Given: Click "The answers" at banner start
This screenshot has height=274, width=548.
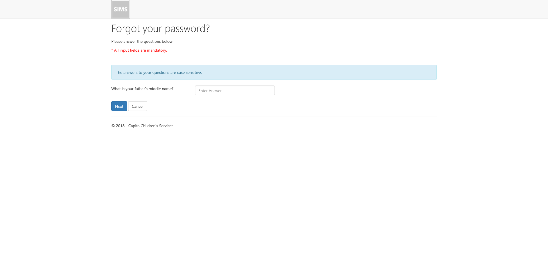Looking at the screenshot, I should 127,72.
